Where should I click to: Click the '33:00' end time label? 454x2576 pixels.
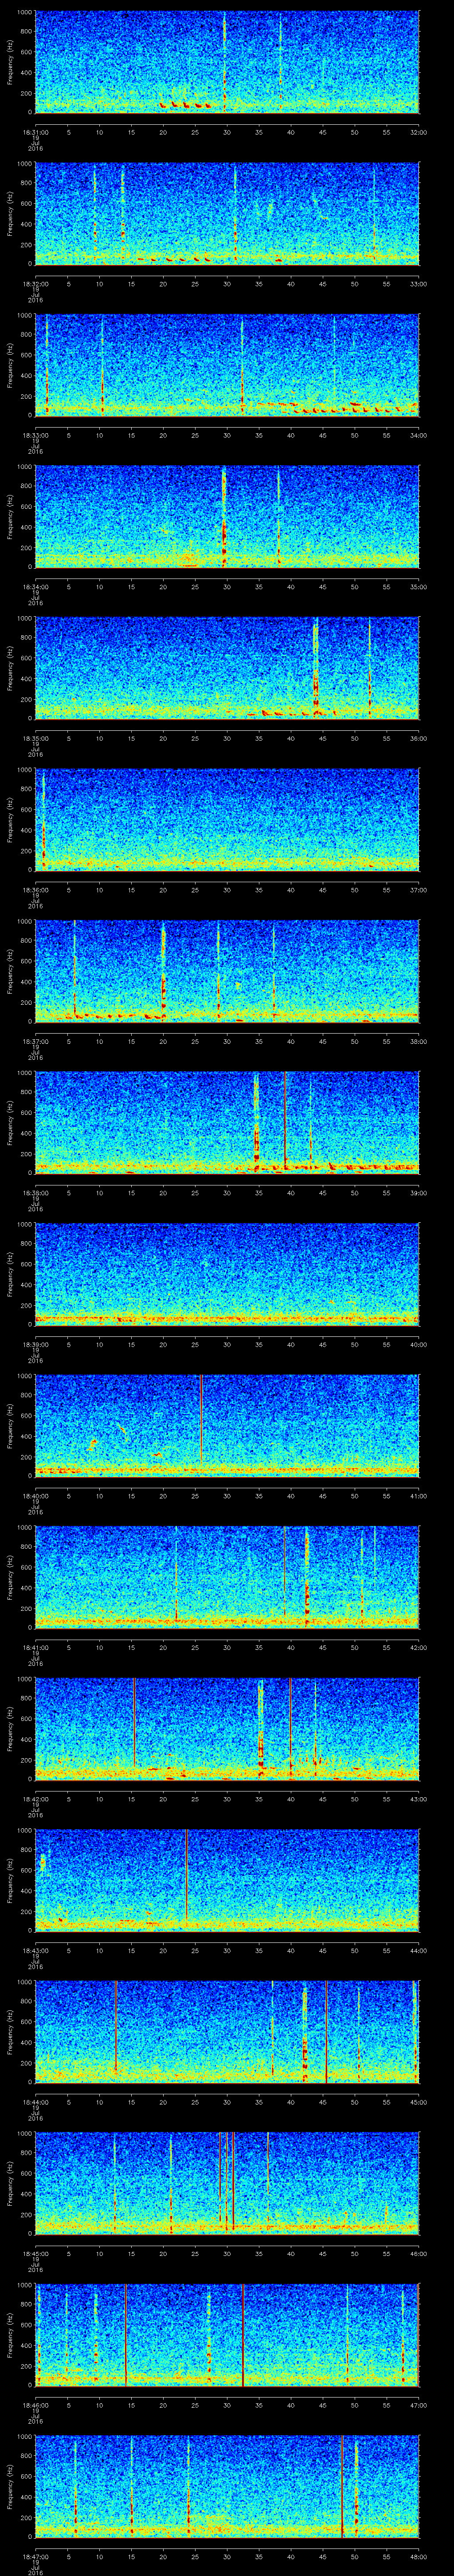point(418,284)
